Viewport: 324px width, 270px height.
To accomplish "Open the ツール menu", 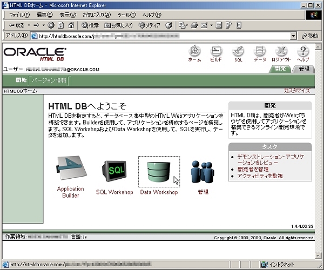I will click(126, 15).
